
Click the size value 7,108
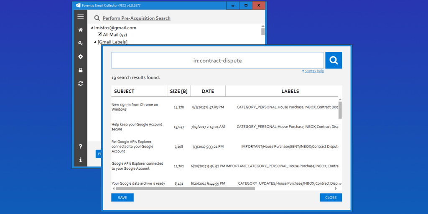(179, 147)
